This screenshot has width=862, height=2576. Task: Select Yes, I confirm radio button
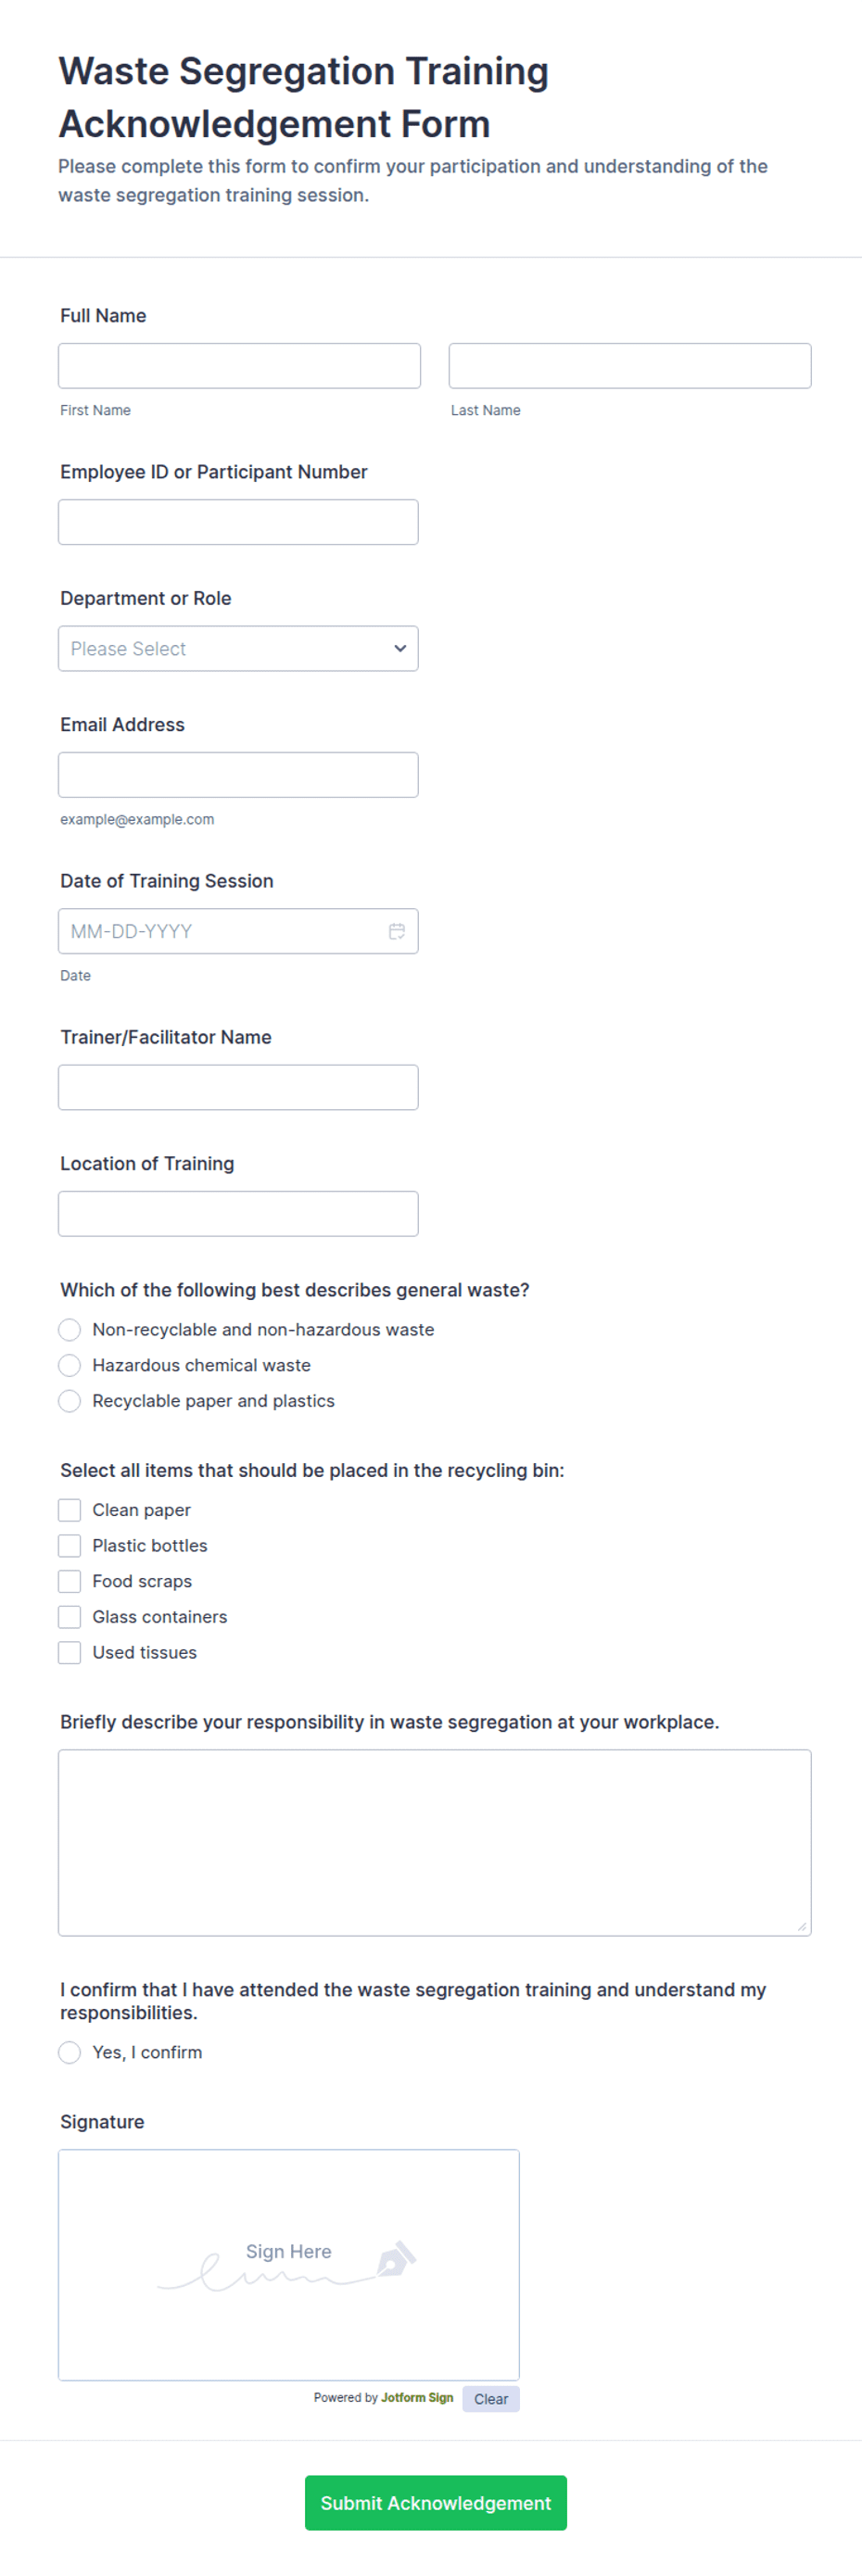(x=70, y=2052)
